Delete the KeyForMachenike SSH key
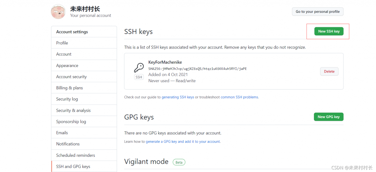The height and width of the screenshot is (172, 376). 329,71
